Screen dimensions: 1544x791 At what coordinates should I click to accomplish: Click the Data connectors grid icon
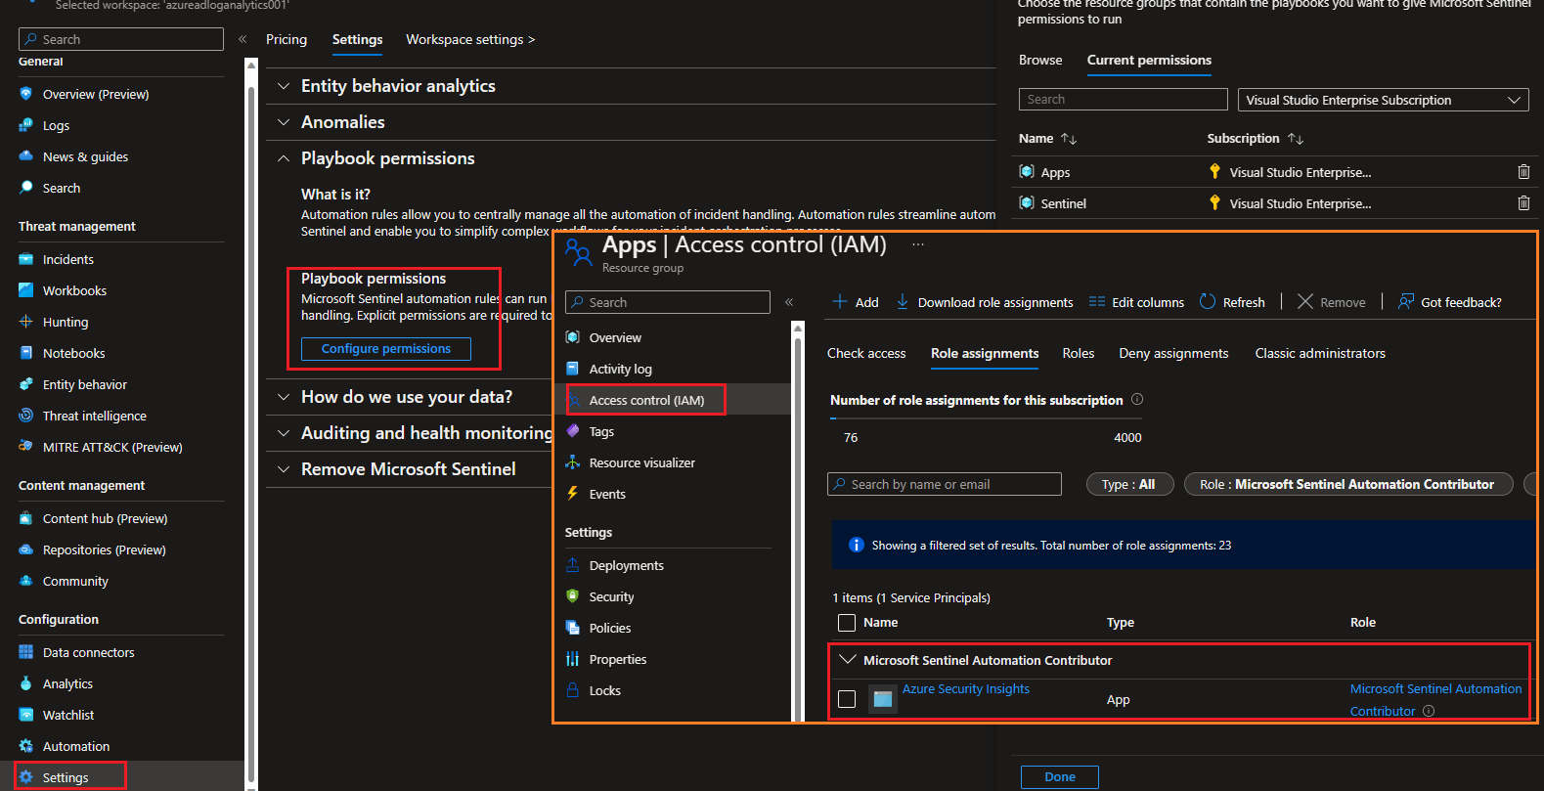pos(26,652)
